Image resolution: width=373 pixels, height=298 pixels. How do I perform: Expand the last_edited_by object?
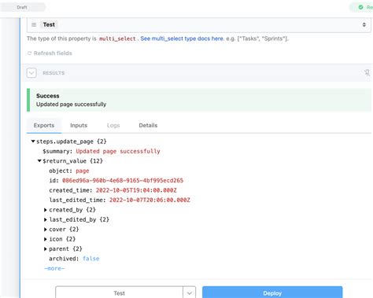pos(46,219)
